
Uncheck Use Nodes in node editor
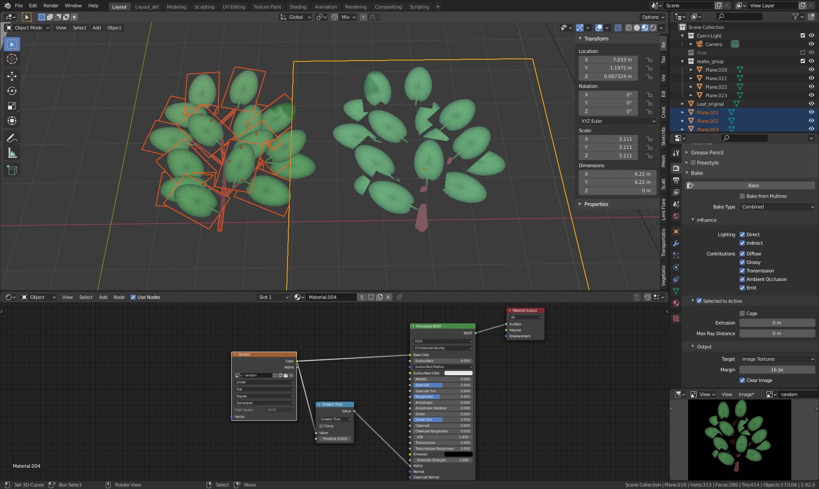pos(133,297)
